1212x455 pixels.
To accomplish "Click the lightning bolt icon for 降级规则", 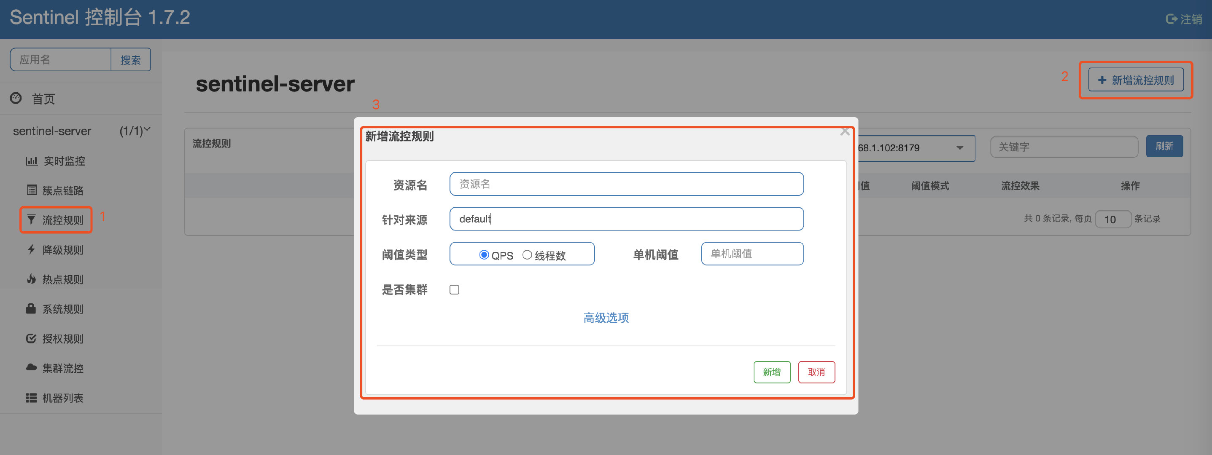I will pyautogui.click(x=32, y=249).
